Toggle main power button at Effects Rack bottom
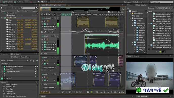 (x=2, y=79)
